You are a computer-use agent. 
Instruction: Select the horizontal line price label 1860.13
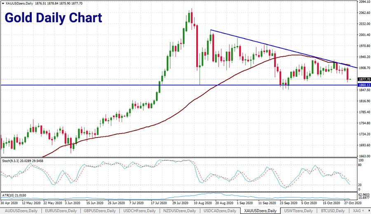point(364,85)
